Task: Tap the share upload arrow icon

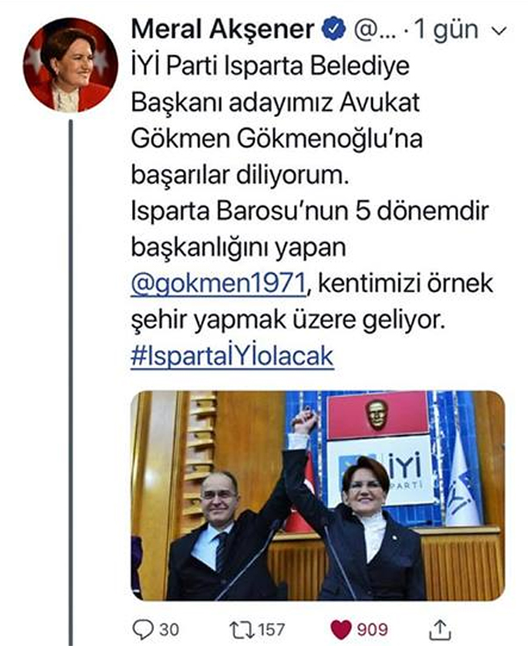Action: [x=440, y=629]
